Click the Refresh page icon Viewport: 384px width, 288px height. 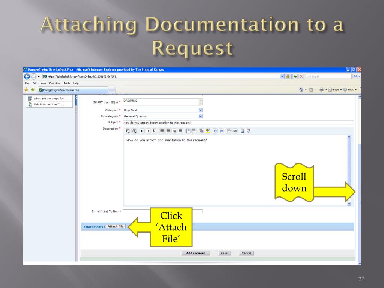pos(295,76)
